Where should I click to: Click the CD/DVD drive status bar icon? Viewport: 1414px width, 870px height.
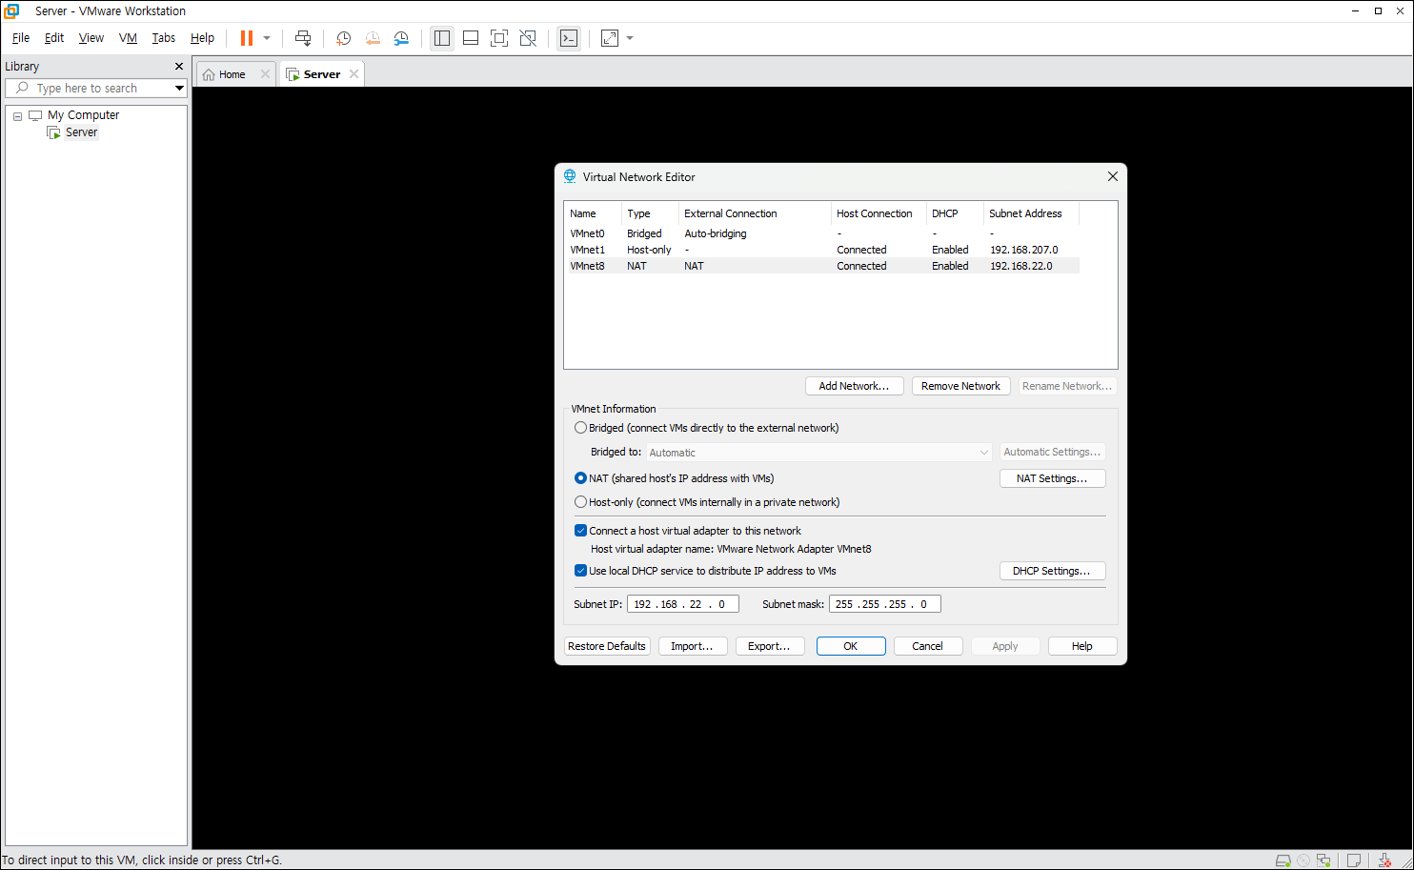1303,860
